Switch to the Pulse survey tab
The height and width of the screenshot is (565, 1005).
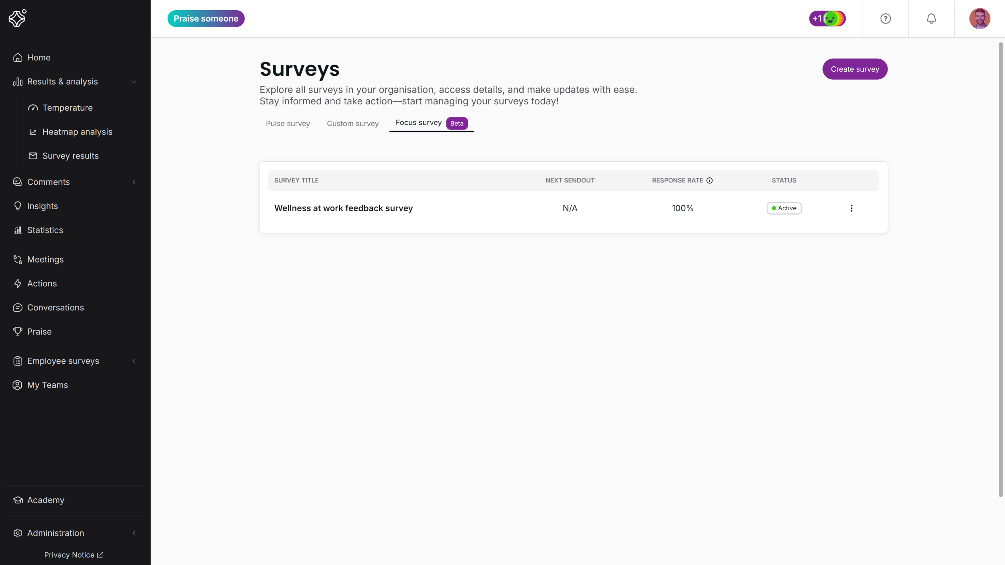pos(288,124)
